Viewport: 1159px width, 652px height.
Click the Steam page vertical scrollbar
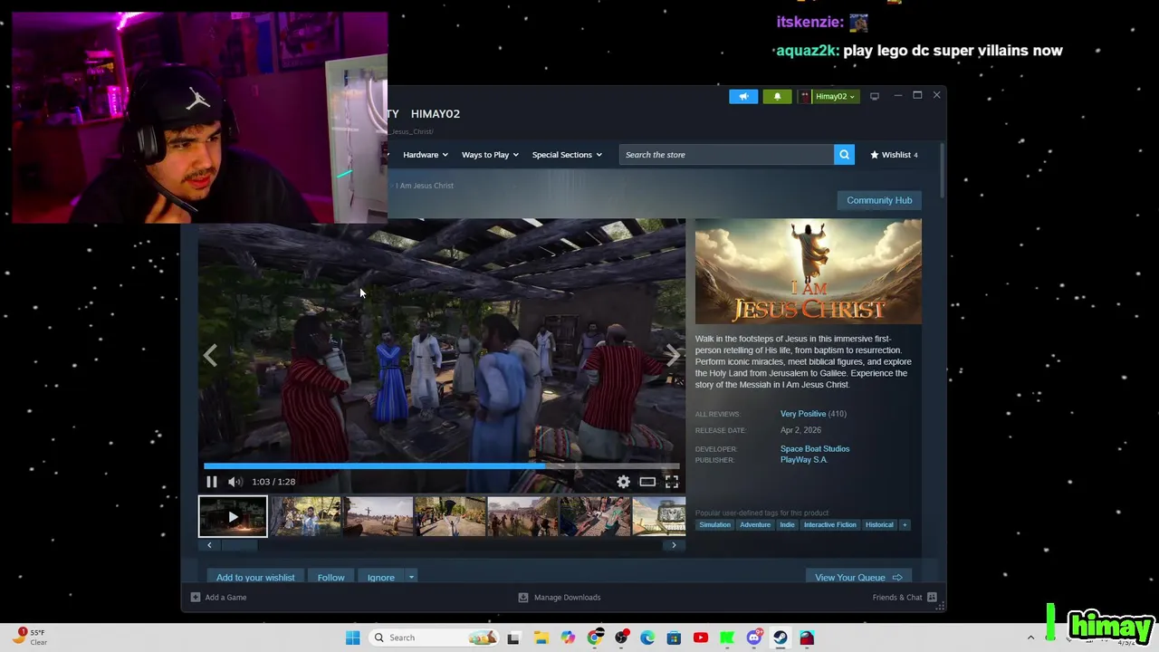[x=941, y=170]
